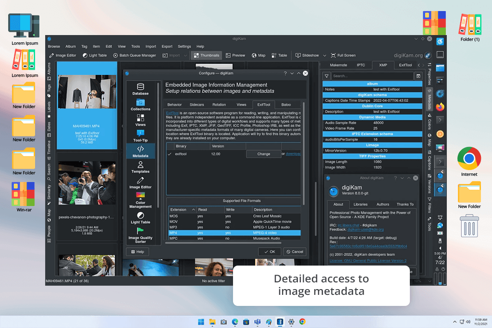
Task: Switch to Thumbnails view
Action: [207, 56]
